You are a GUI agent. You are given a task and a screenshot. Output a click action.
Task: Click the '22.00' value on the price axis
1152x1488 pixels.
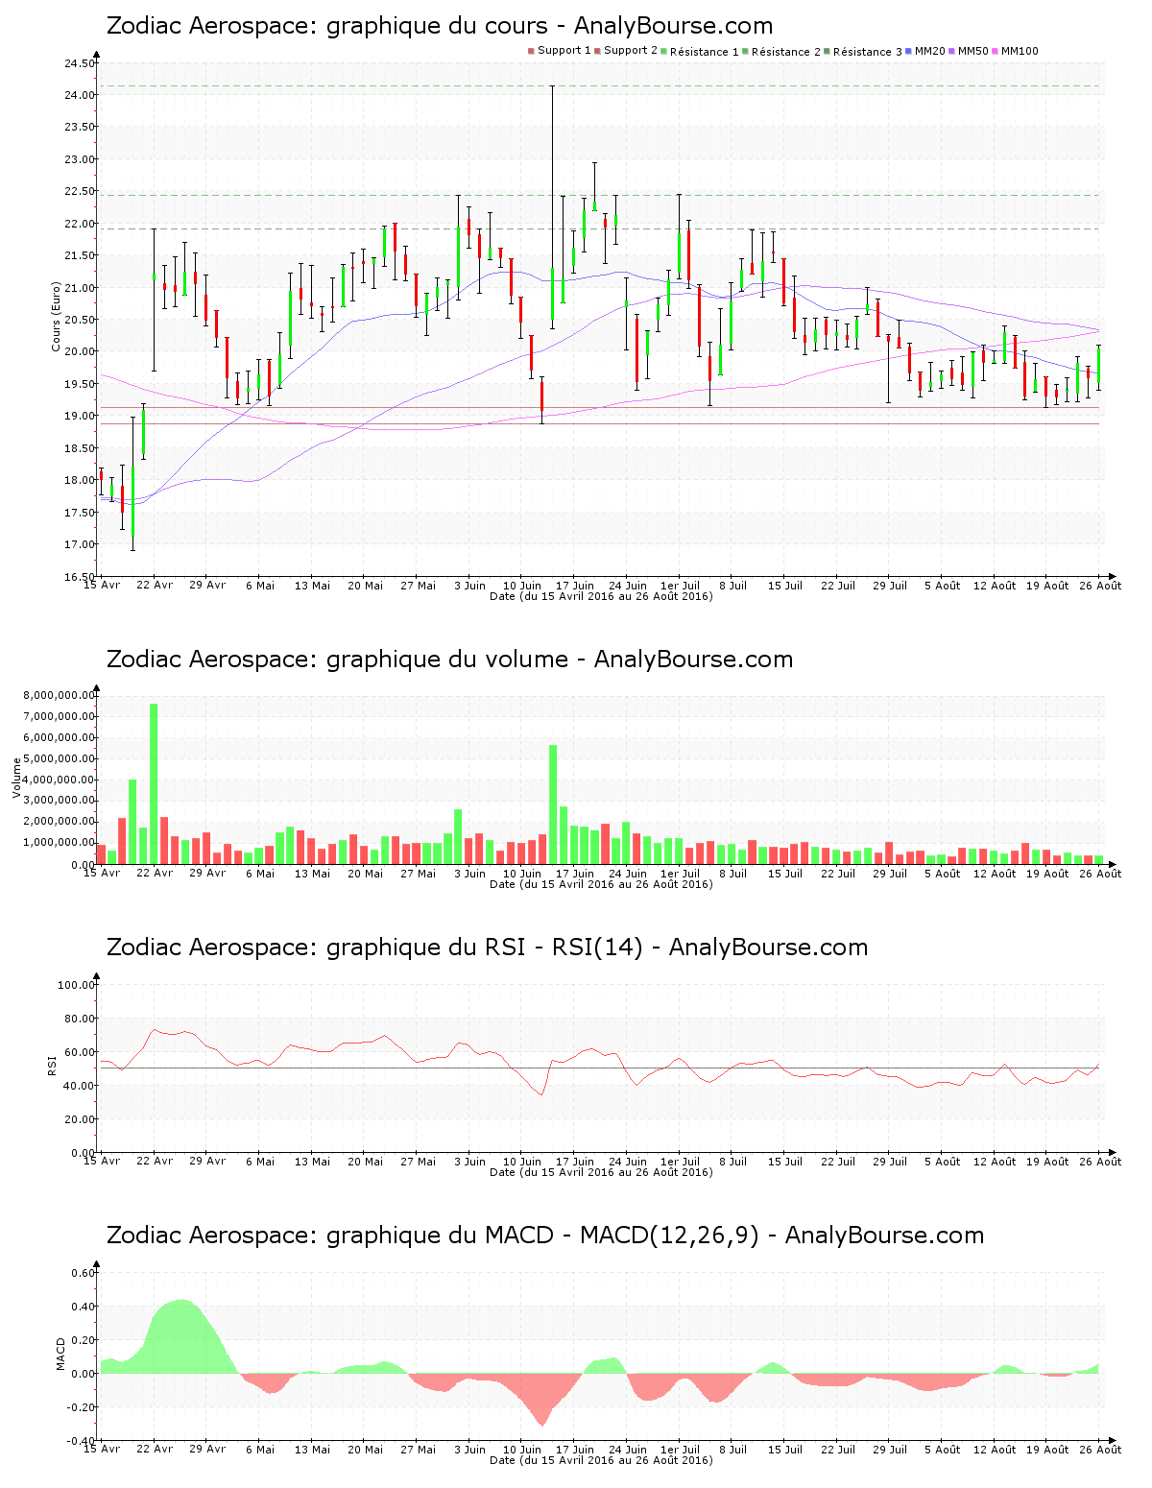pos(80,224)
